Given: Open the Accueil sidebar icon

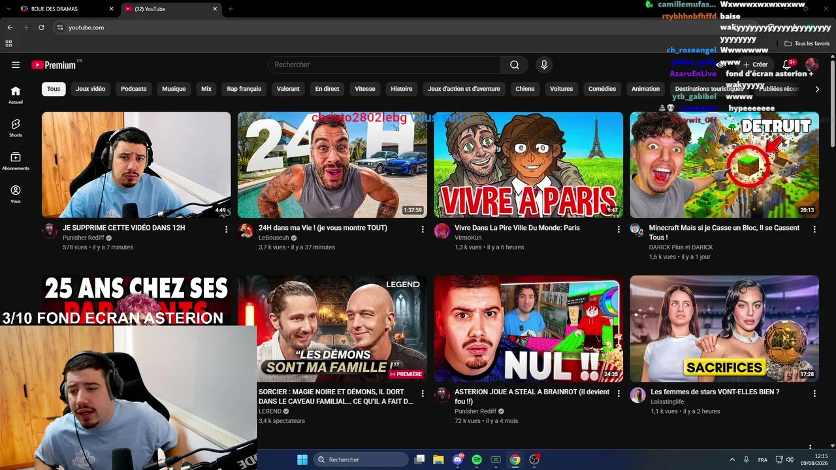Looking at the screenshot, I should point(16,95).
